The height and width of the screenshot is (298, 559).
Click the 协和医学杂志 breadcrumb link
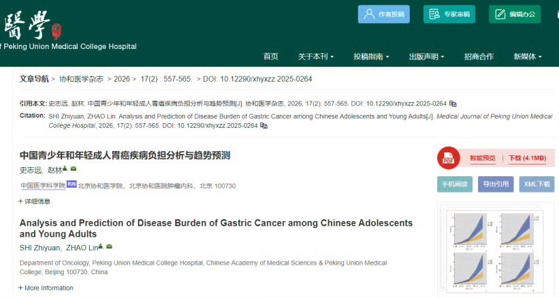[x=81, y=79]
